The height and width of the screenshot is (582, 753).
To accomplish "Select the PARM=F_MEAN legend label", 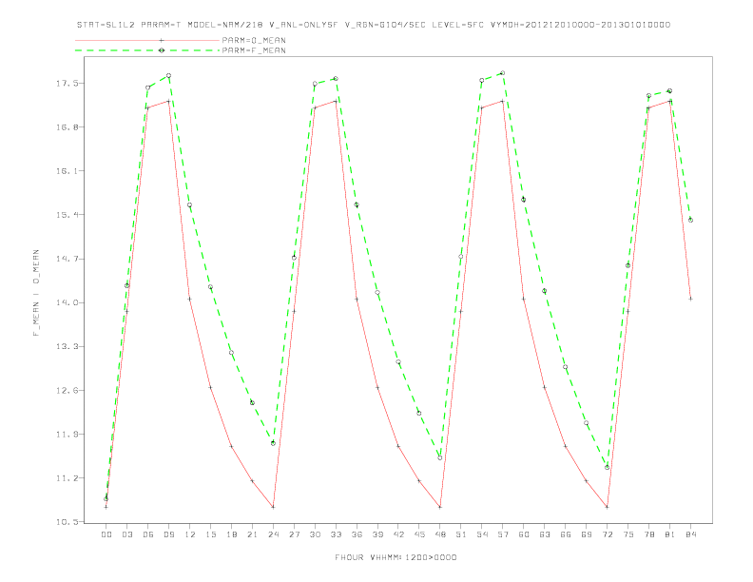I will coord(254,50).
